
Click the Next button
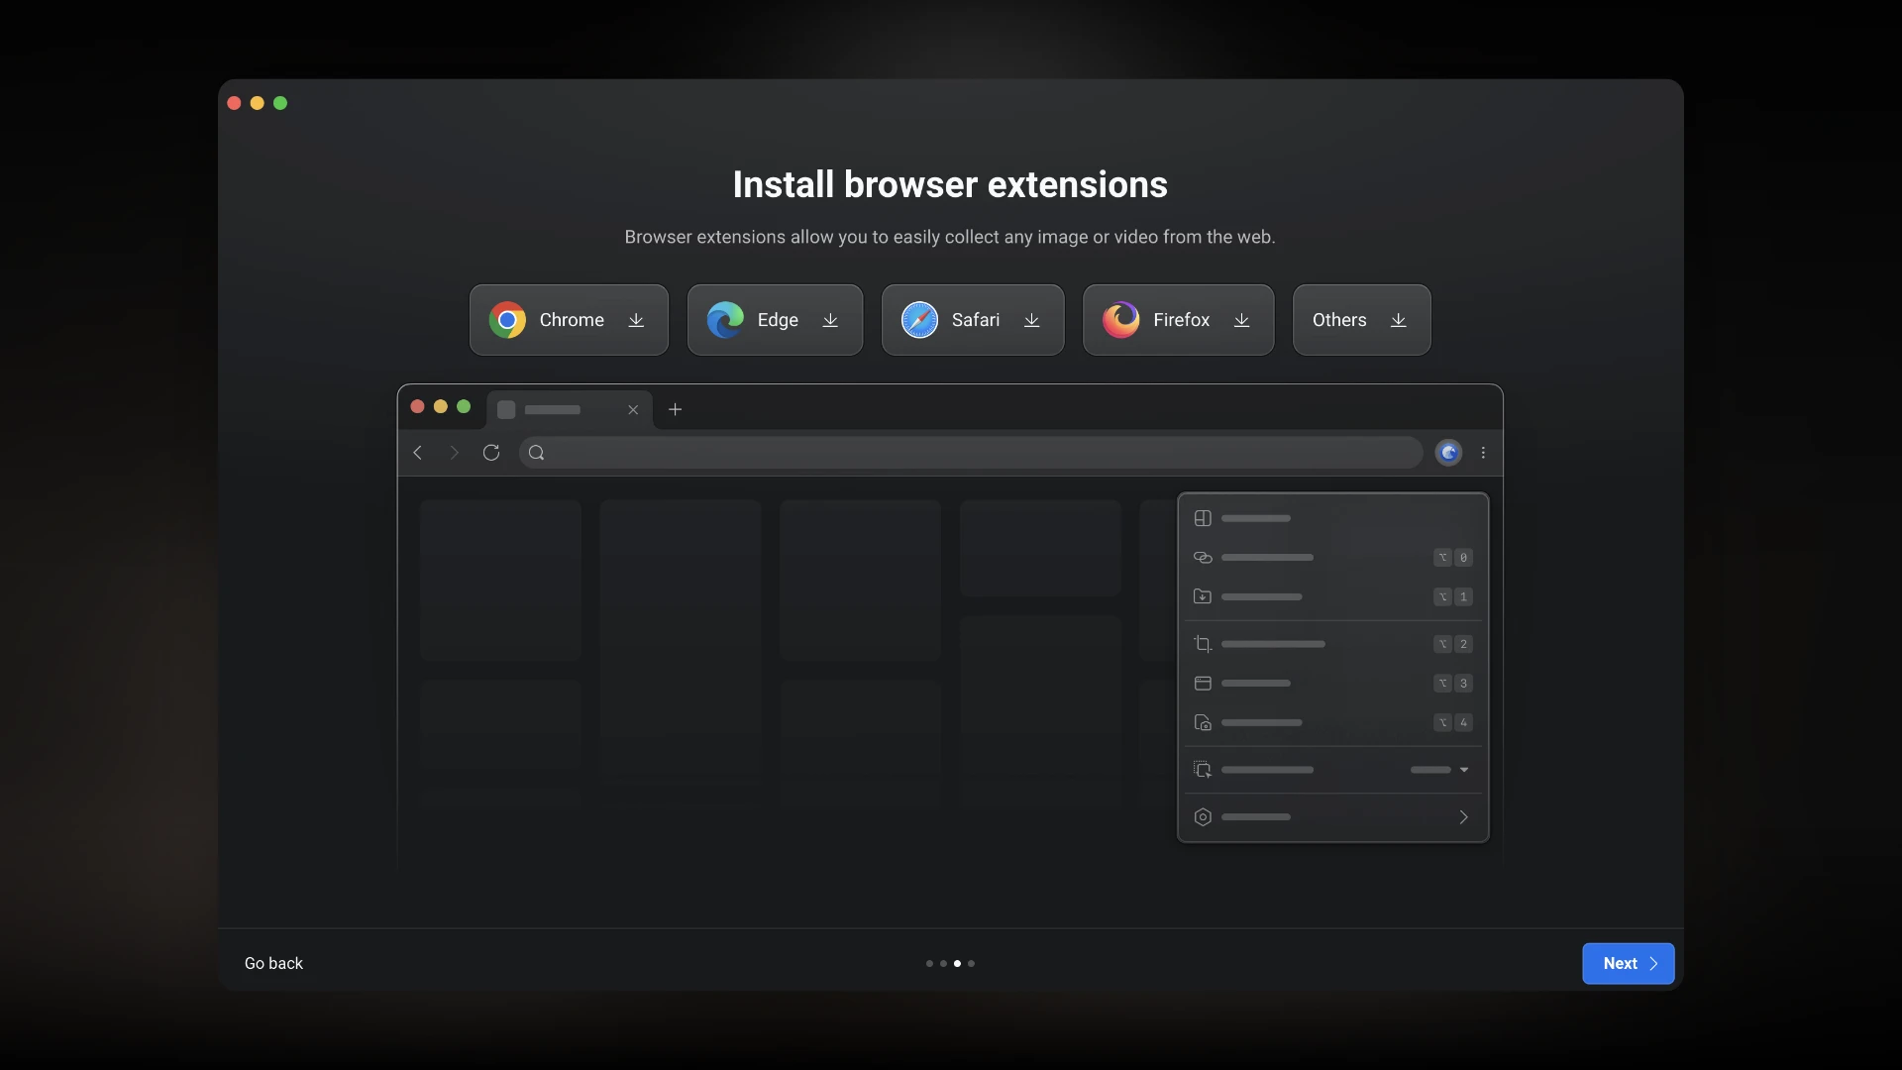(1628, 963)
